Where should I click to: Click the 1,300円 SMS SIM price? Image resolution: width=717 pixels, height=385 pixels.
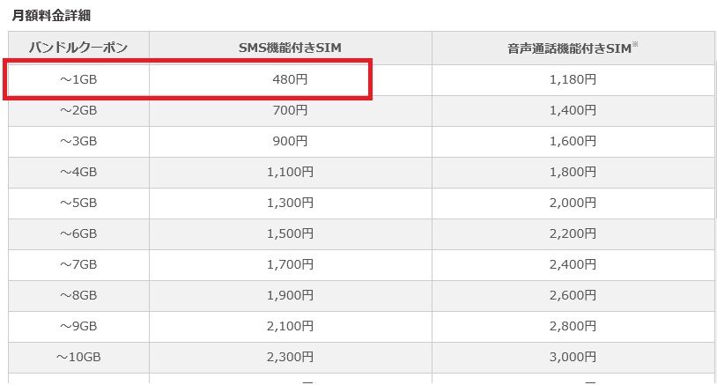290,203
